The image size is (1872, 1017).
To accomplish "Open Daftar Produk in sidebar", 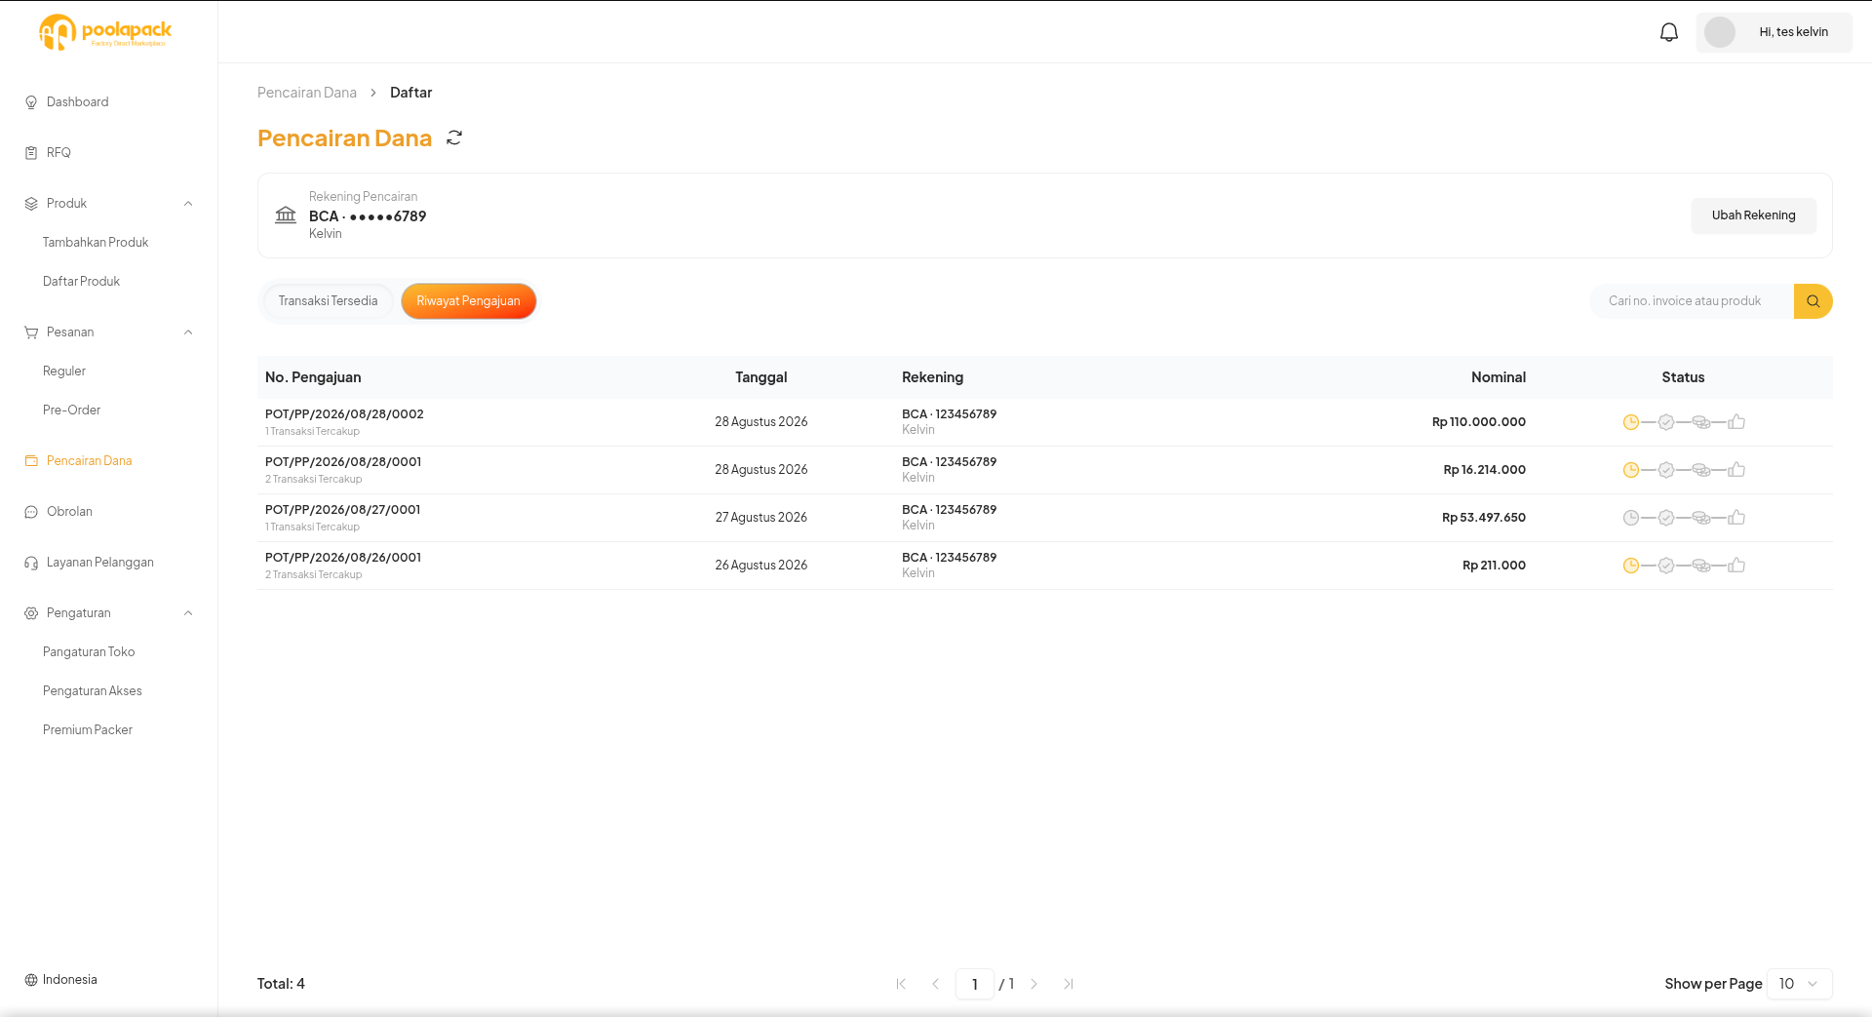I will [x=81, y=282].
